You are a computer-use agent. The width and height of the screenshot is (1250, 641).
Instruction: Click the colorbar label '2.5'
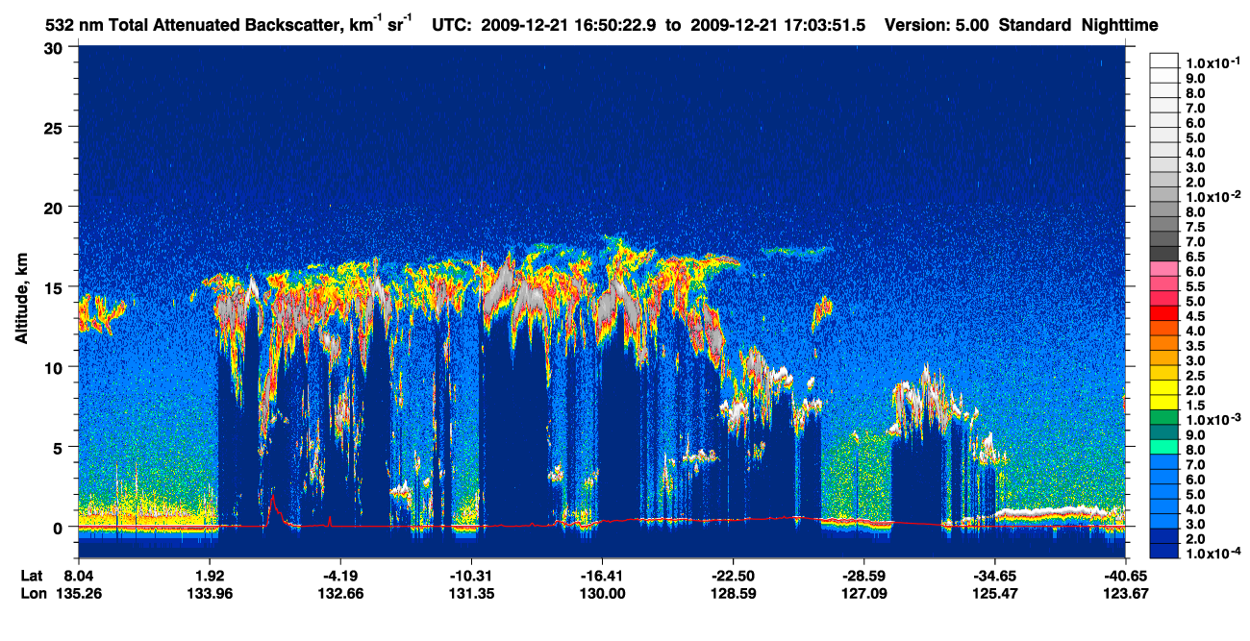tap(1197, 376)
